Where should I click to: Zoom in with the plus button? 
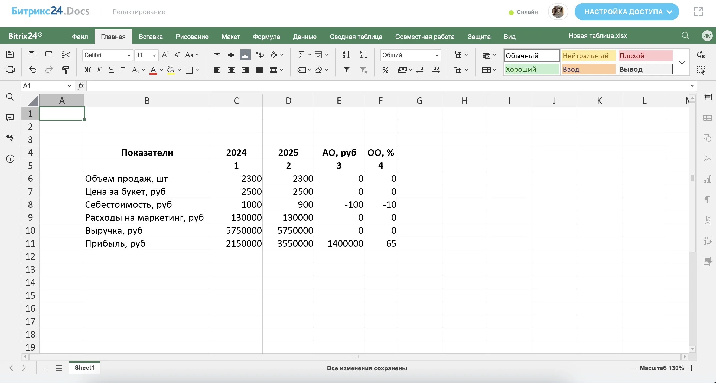[692, 368]
